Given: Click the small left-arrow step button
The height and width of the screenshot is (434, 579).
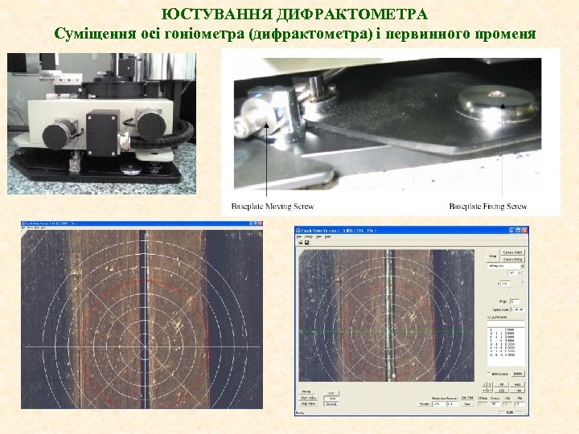Looking at the screenshot, I should pos(484,384).
